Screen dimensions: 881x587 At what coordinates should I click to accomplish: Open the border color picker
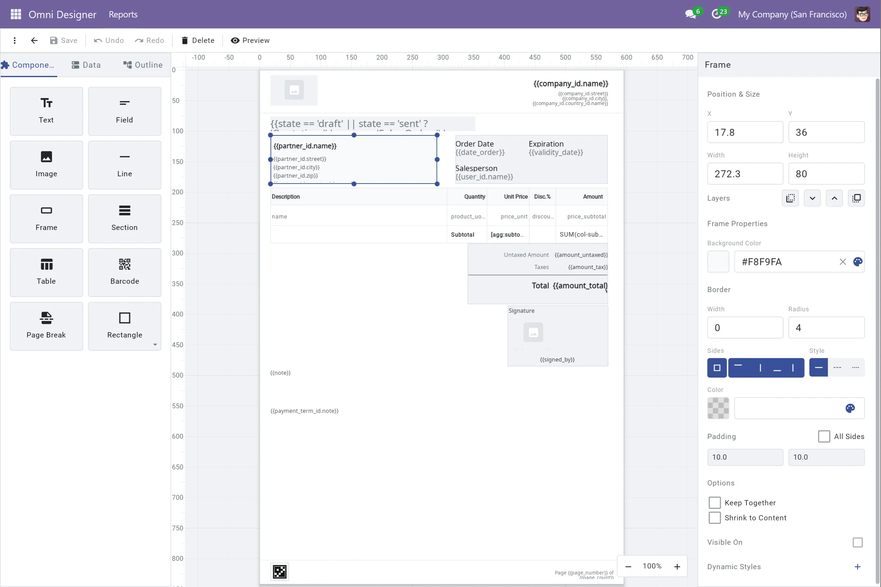tap(850, 408)
